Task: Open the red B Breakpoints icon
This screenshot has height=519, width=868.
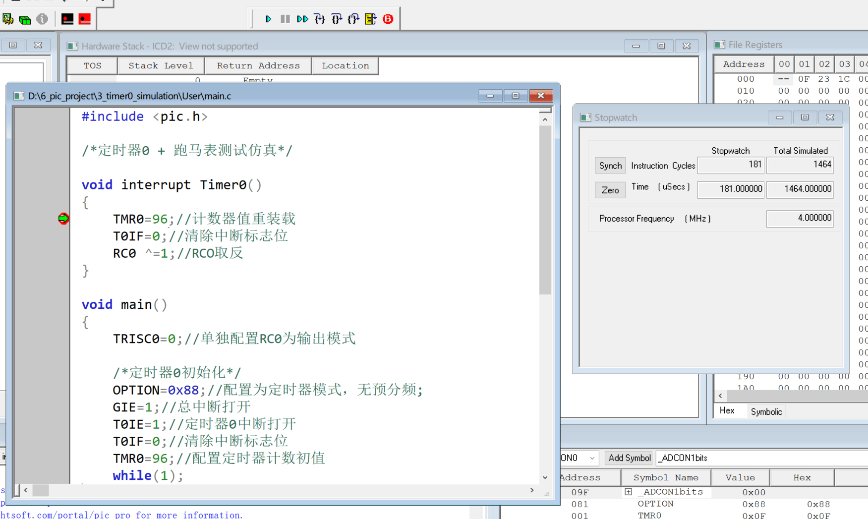Action: click(388, 19)
